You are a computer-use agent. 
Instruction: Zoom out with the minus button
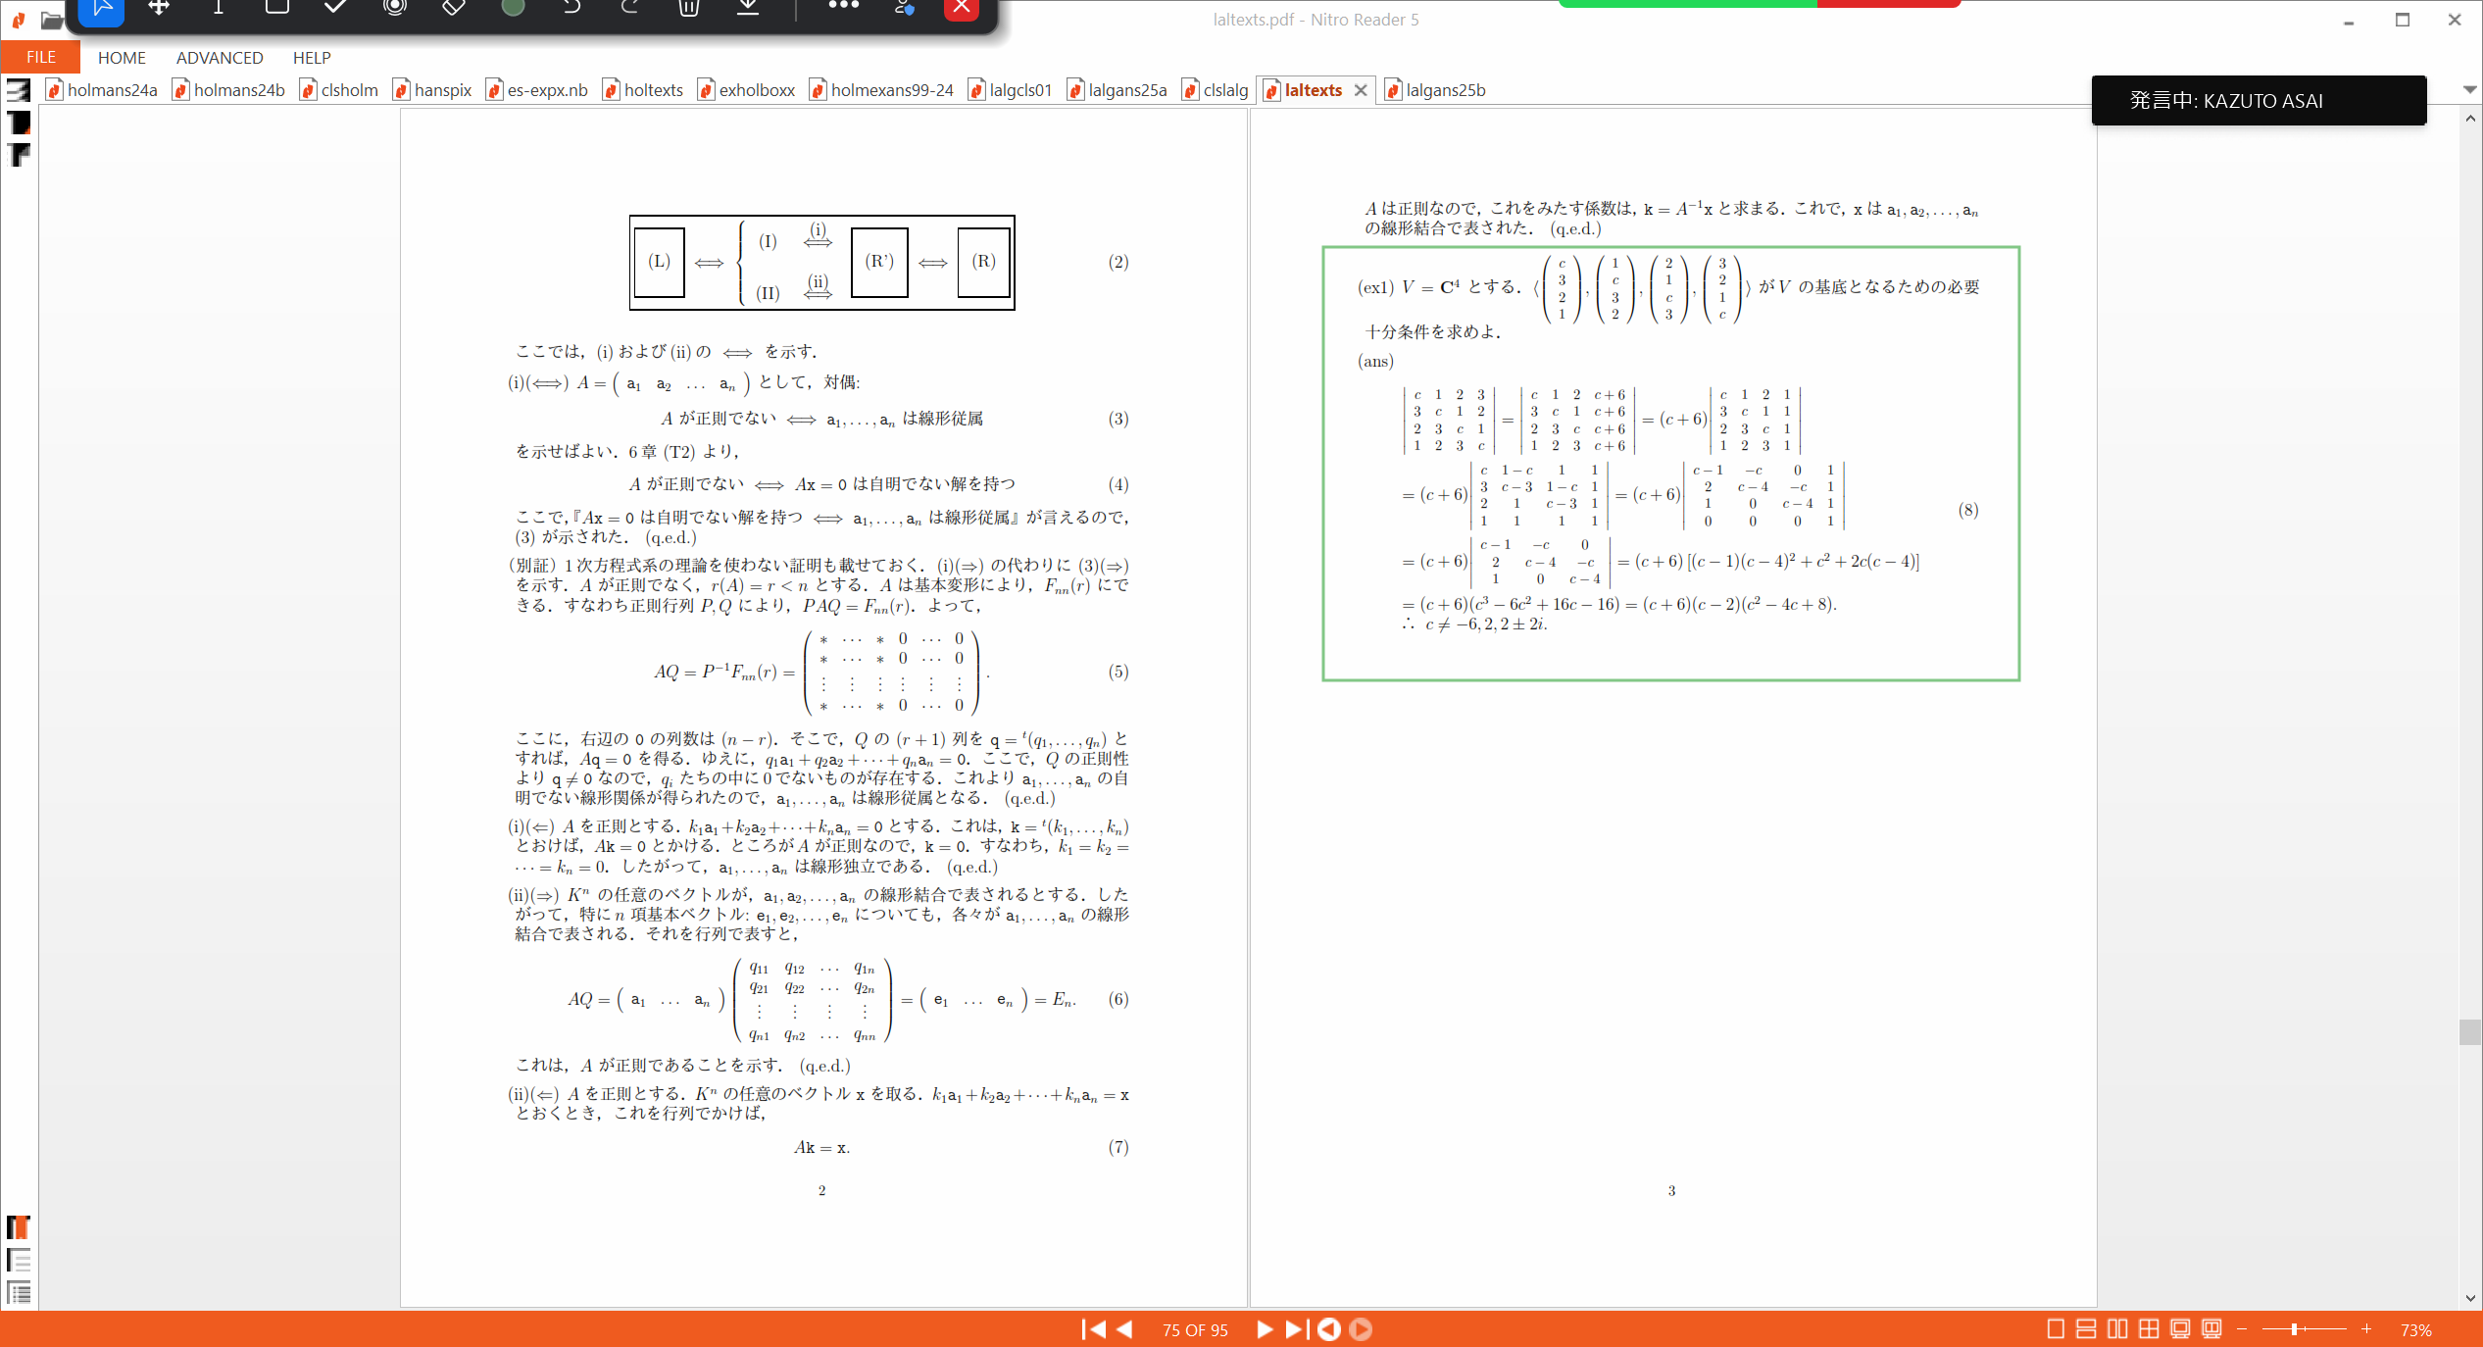[2242, 1329]
